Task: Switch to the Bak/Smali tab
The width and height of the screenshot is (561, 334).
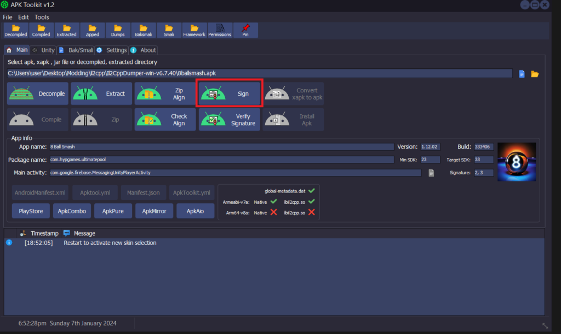Action: pyautogui.click(x=76, y=50)
